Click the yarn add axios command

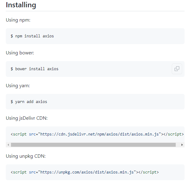click(31, 102)
